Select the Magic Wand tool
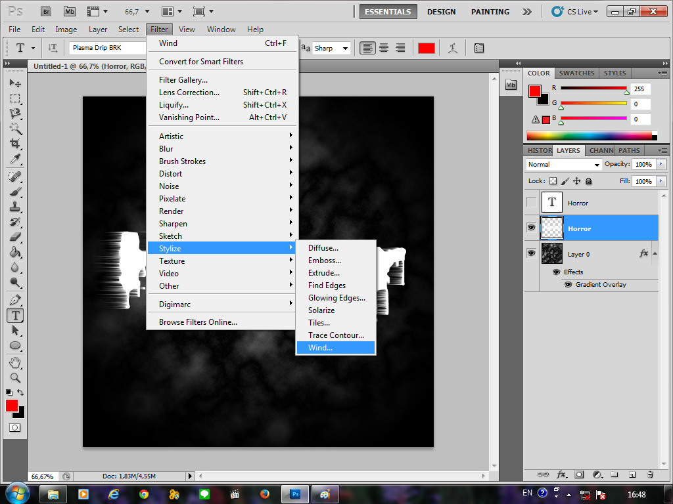The height and width of the screenshot is (504, 673). point(15,128)
